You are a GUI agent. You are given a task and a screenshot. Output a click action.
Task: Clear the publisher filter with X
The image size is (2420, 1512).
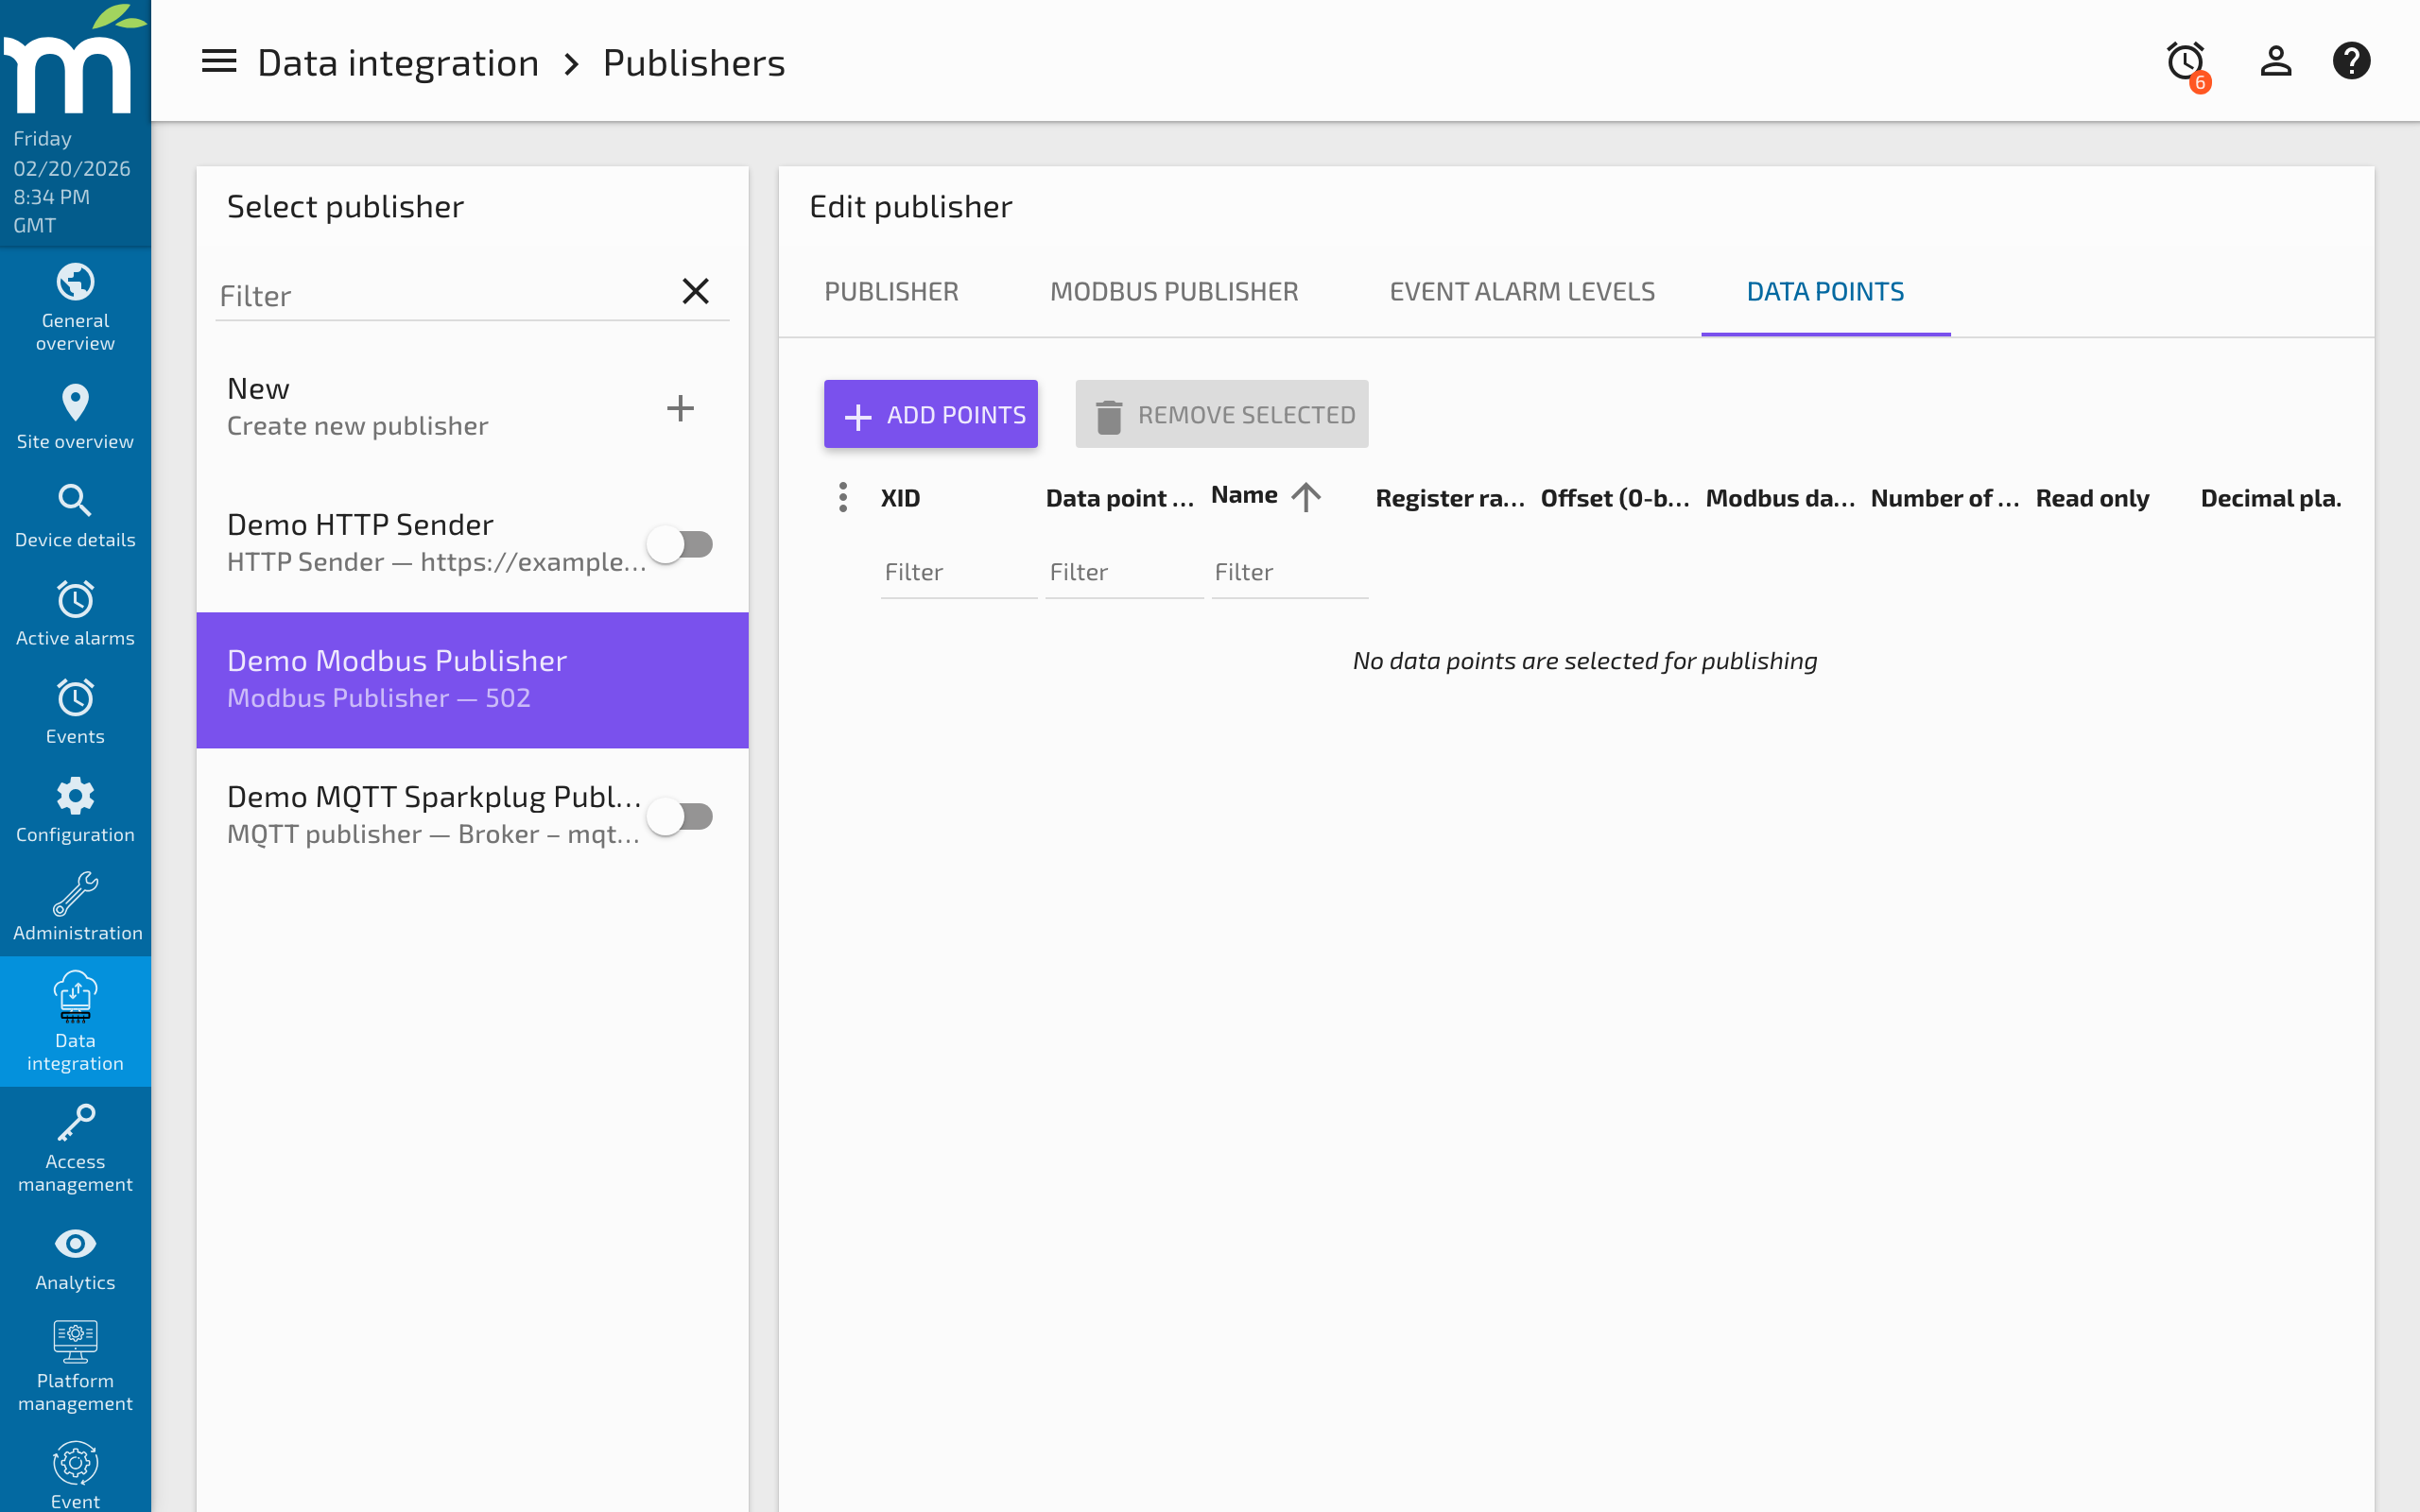click(x=695, y=291)
